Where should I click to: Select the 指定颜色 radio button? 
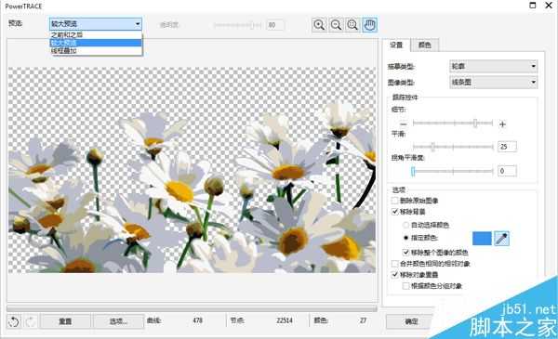pos(405,238)
